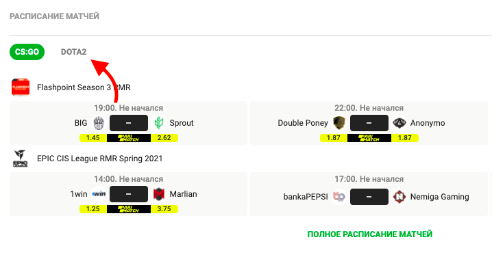Select the CS:GO tab
This screenshot has height=259, width=492.
click(27, 52)
